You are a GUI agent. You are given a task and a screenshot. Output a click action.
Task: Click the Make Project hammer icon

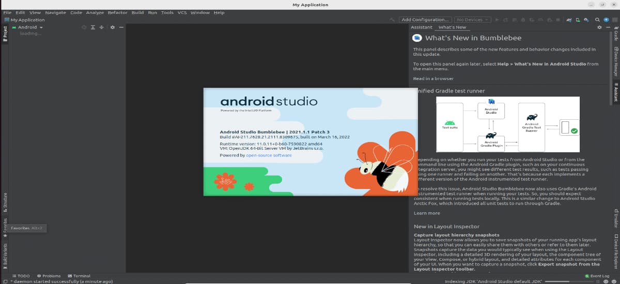393,20
